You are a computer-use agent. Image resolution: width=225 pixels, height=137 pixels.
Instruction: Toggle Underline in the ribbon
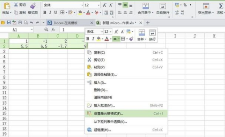click(56, 12)
